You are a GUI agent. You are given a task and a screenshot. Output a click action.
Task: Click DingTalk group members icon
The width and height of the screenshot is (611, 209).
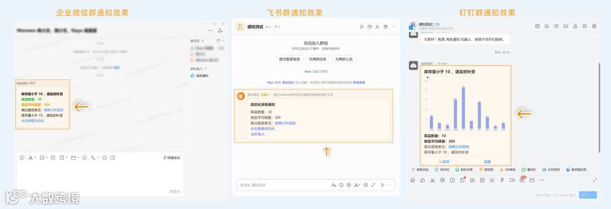click(575, 26)
